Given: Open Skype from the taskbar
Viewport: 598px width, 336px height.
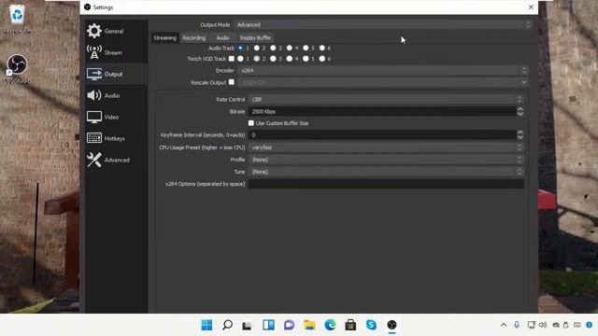Looking at the screenshot, I should [371, 325].
